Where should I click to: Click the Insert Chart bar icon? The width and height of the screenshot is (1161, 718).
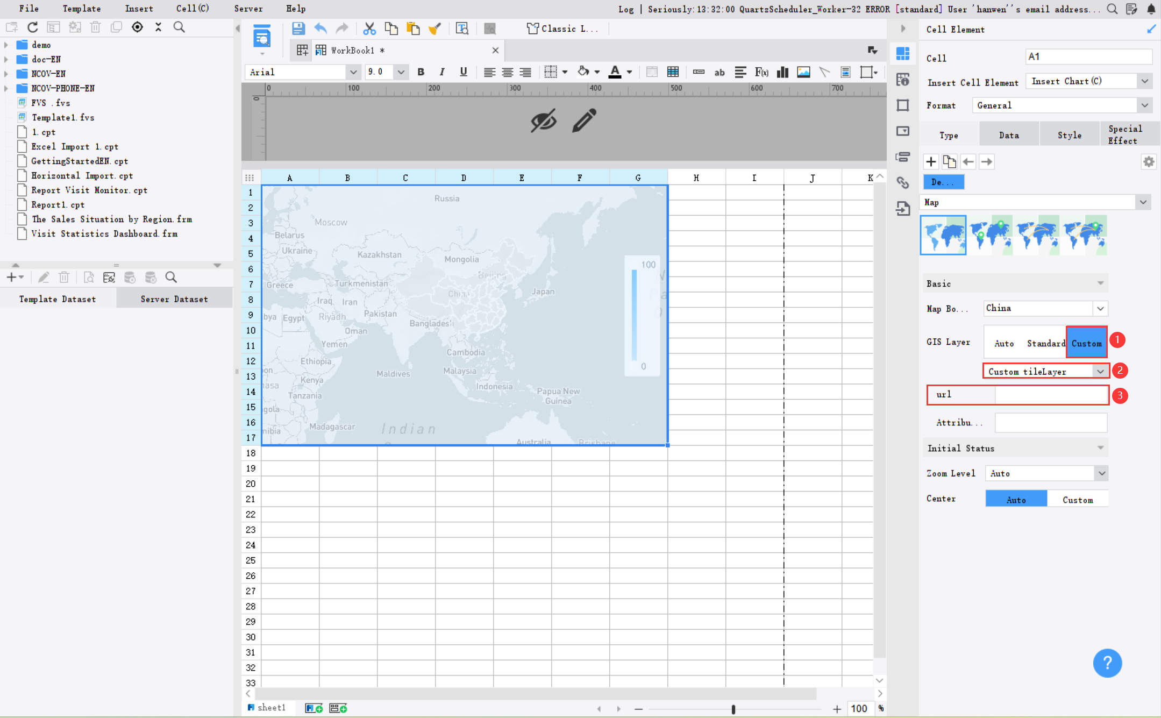782,72
